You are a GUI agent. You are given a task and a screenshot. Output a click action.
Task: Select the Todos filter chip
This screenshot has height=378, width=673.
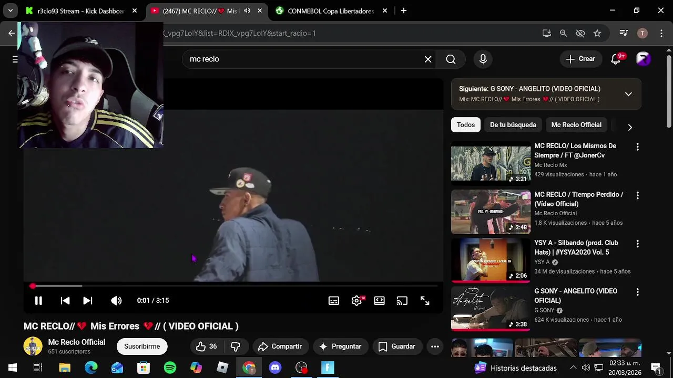pyautogui.click(x=466, y=125)
